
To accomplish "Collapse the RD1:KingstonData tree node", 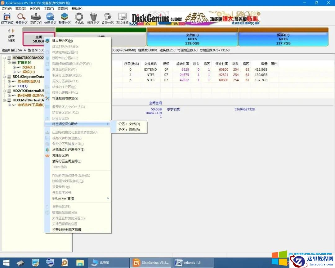I will click(4, 77).
